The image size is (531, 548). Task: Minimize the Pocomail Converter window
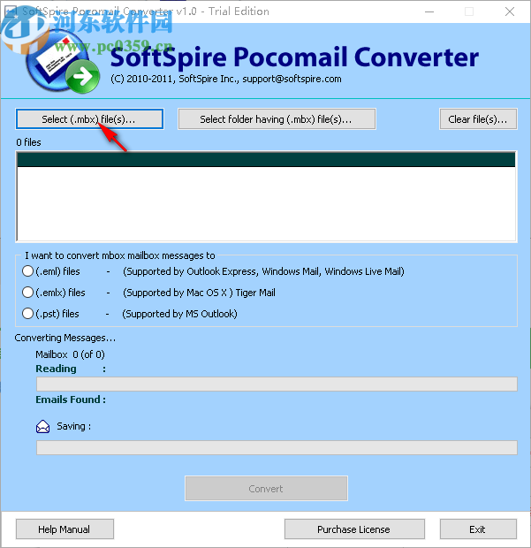point(429,11)
